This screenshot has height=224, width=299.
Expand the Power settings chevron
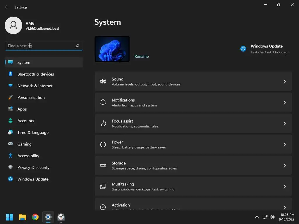coord(284,144)
